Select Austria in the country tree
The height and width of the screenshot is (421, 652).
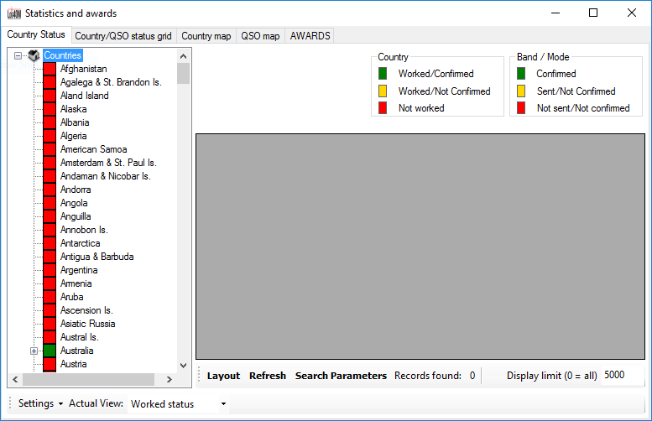[x=74, y=364]
